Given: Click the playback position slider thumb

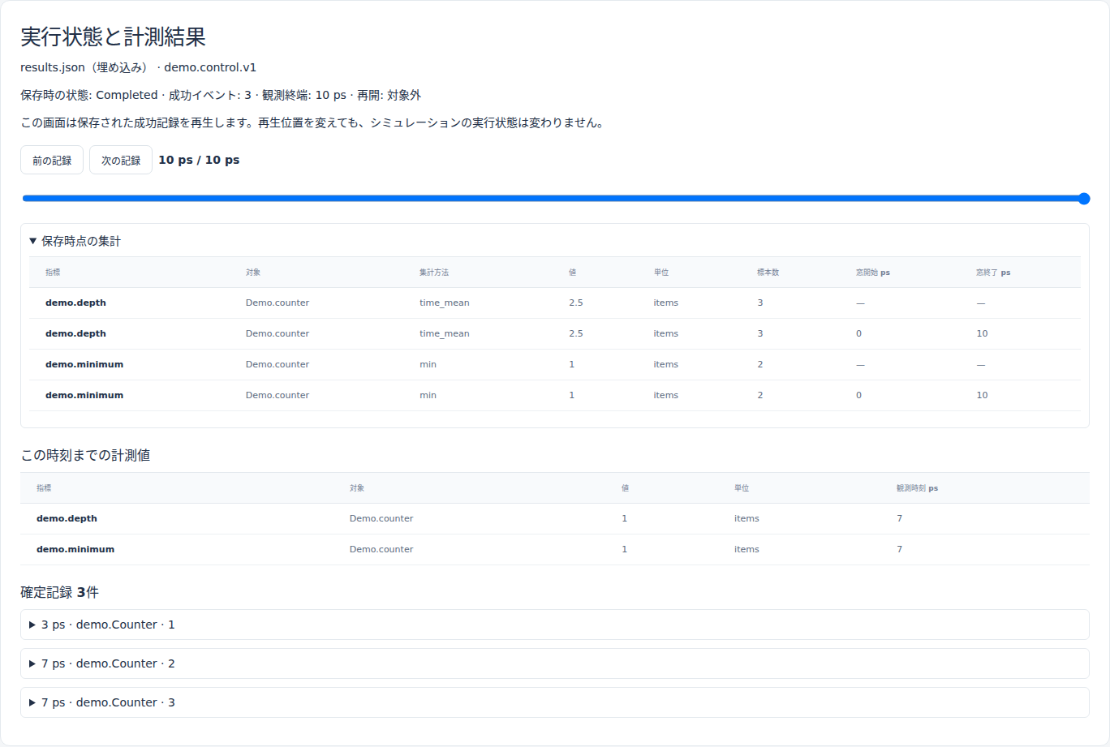Looking at the screenshot, I should 1083,199.
